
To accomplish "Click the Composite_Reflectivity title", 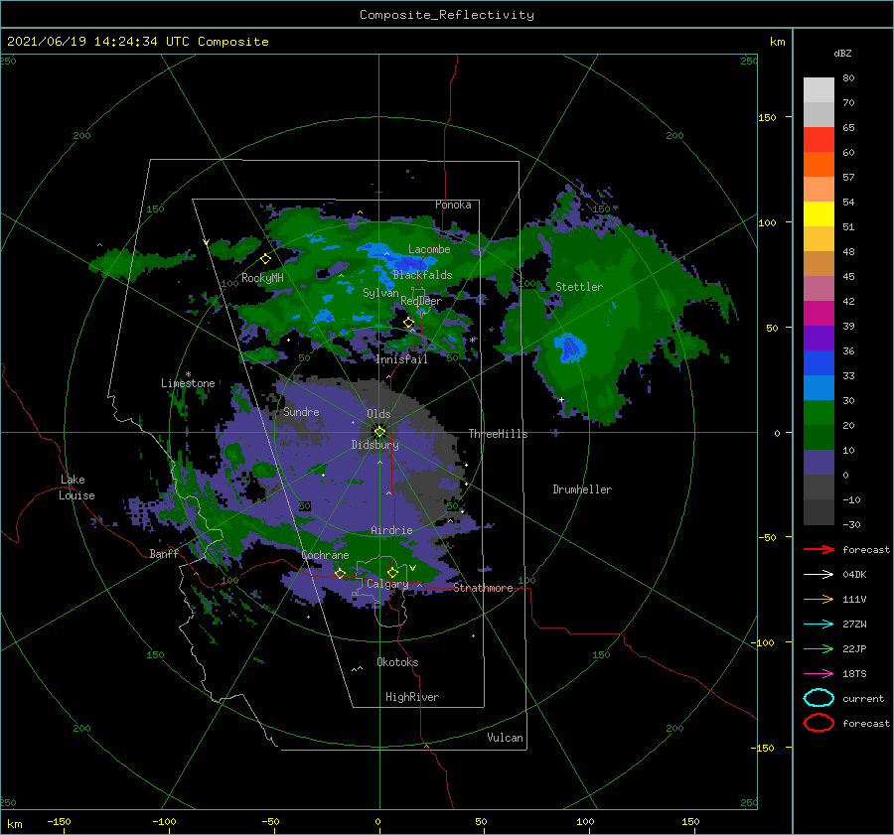I will (x=447, y=15).
